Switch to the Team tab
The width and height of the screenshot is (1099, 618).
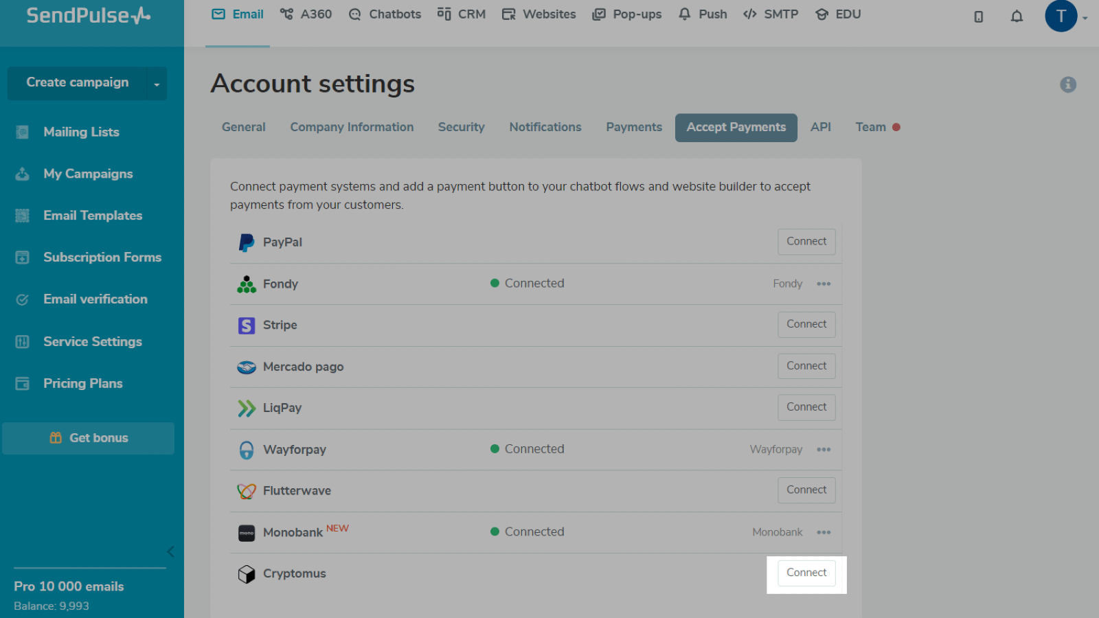[870, 127]
